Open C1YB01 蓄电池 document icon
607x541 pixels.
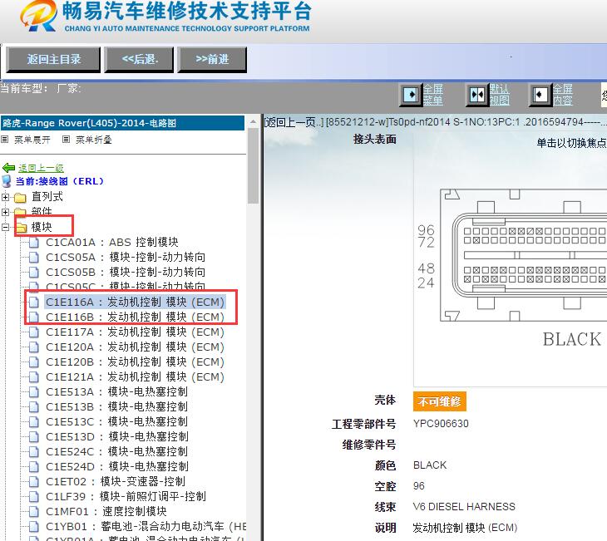pyautogui.click(x=34, y=526)
